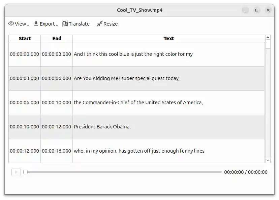Image resolution: width=279 pixels, height=200 pixels.
Task: Click the Export download icon
Action: [36, 24]
